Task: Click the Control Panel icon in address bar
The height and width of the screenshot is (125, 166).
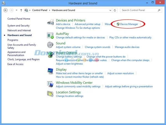Action: pyautogui.click(x=26, y=10)
